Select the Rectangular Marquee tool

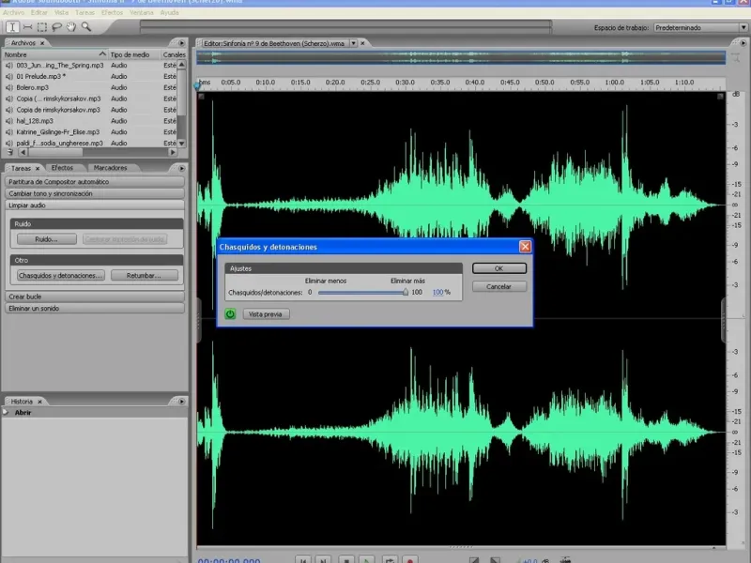[42, 27]
